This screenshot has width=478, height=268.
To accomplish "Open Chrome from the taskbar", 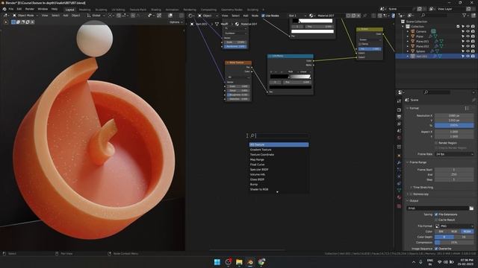I will (x=261, y=262).
